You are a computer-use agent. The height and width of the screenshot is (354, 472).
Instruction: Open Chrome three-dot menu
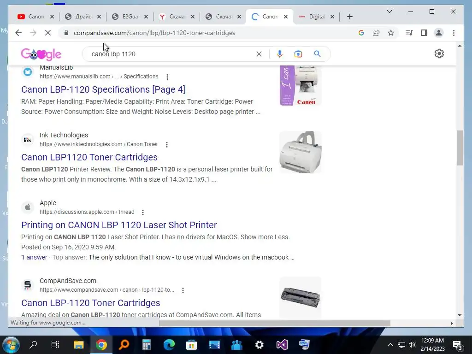(454, 33)
